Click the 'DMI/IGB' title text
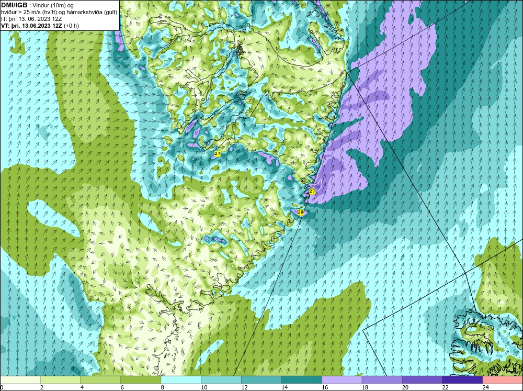This screenshot has height=391, width=523. [x=14, y=5]
